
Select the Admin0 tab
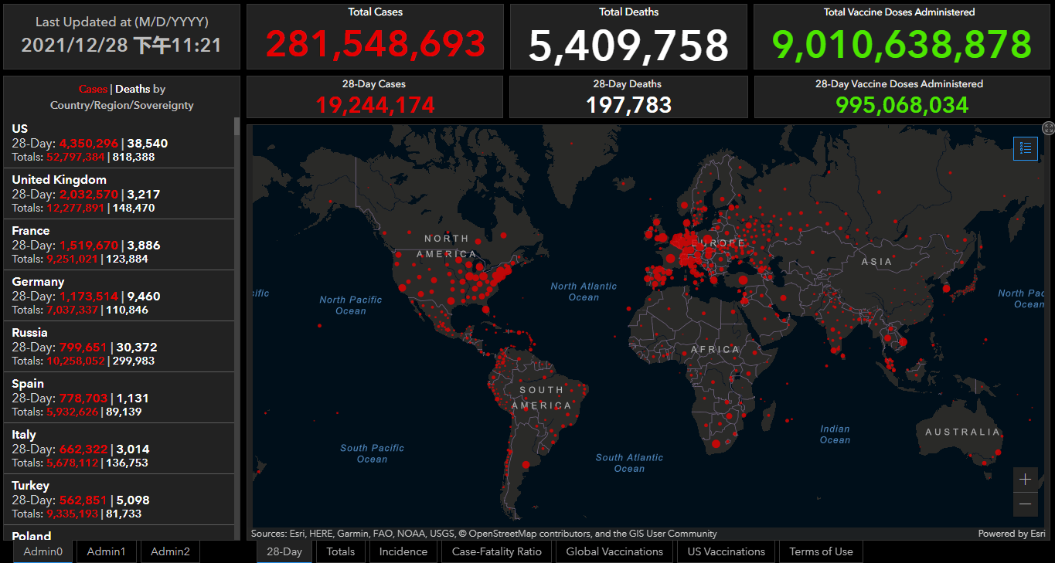pos(43,551)
